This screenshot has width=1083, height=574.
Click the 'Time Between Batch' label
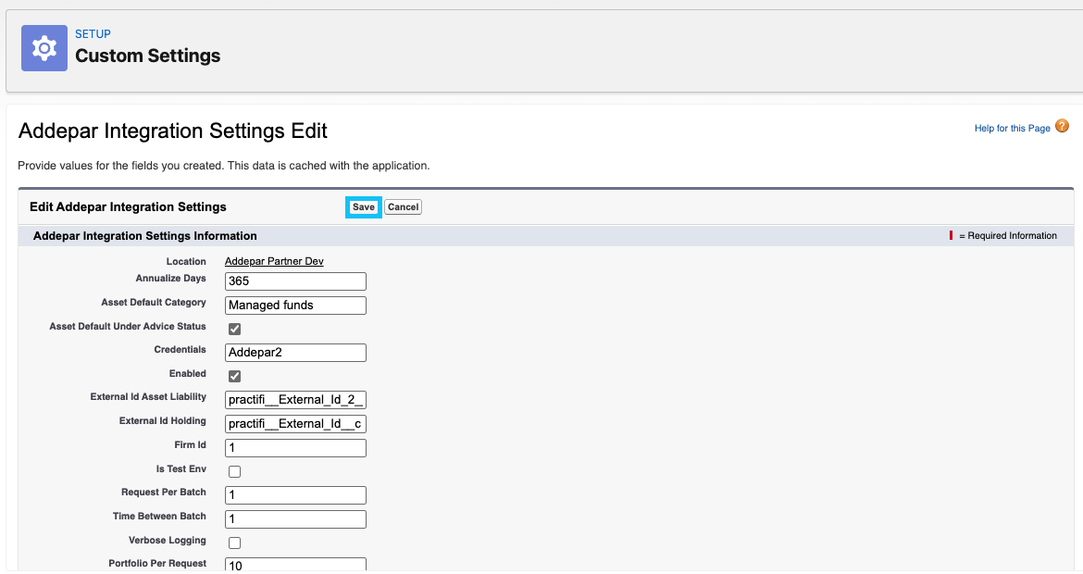click(159, 516)
